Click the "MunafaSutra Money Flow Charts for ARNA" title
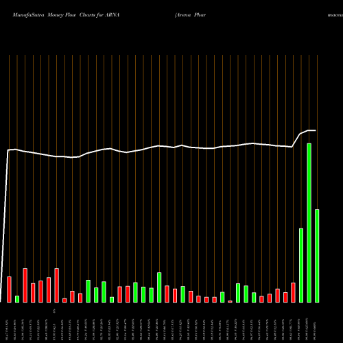343x343 pixels. [66, 15]
